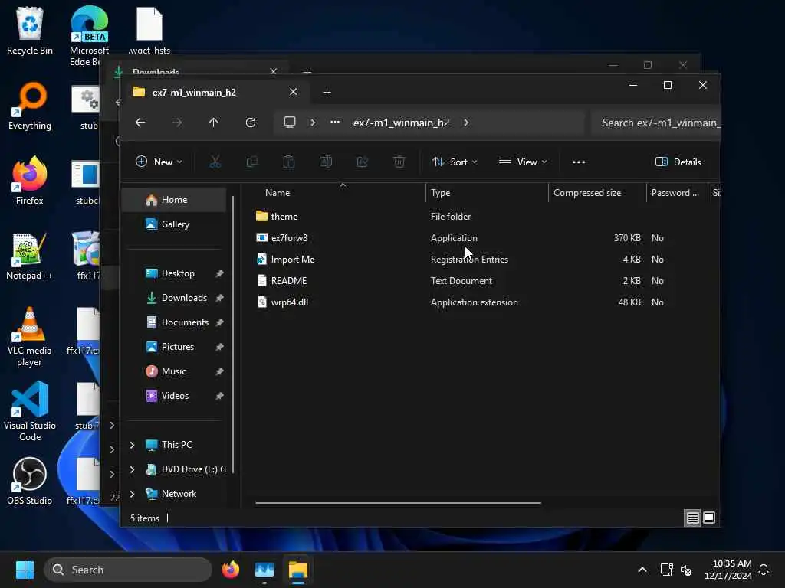Viewport: 785px width, 588px height.
Task: Open the New dropdown menu
Action: 159,162
